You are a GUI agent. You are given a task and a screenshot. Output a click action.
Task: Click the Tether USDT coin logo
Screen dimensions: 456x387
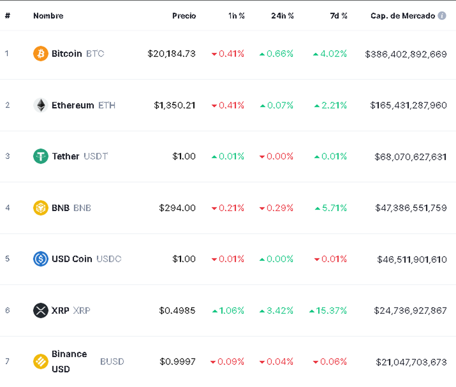pos(41,156)
